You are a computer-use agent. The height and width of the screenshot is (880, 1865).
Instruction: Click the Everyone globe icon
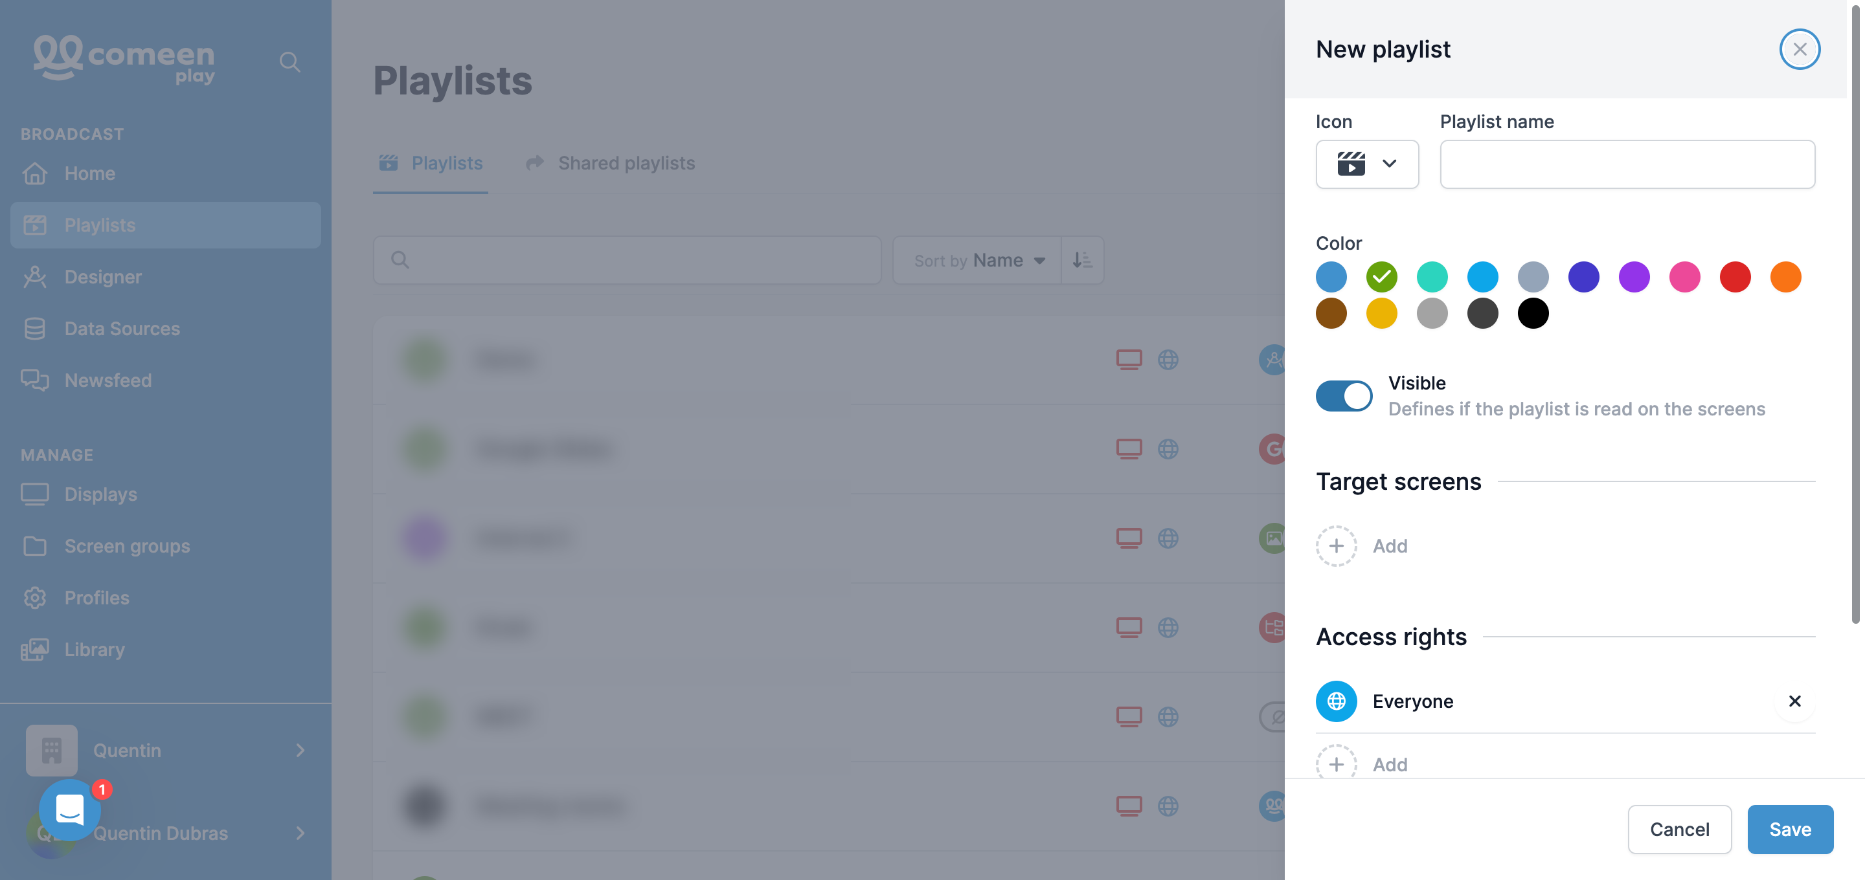[x=1336, y=701]
